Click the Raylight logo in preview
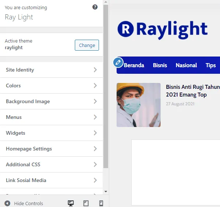The image size is (220, 207). (162, 29)
